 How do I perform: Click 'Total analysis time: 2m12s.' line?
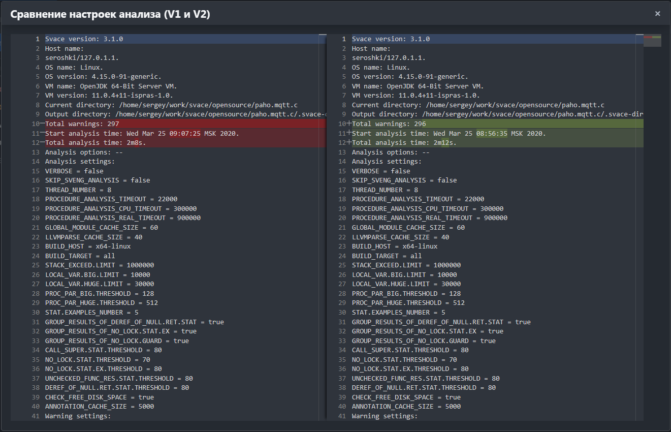404,143
